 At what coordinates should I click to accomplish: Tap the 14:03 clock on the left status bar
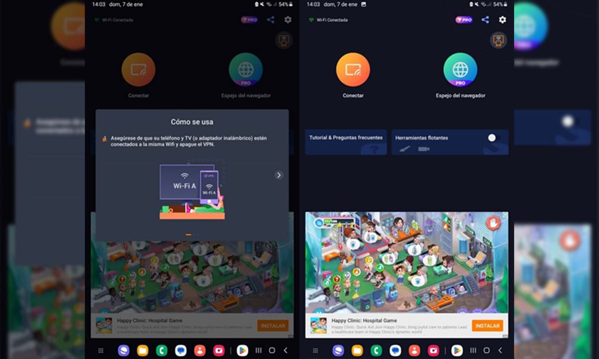click(98, 4)
